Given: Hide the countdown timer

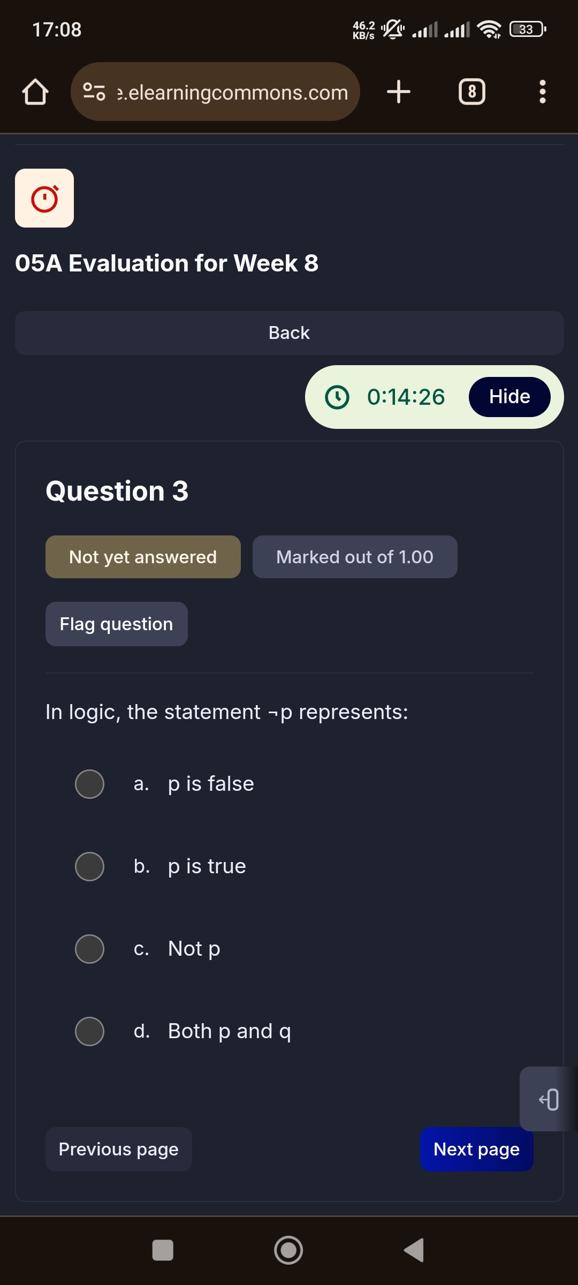Looking at the screenshot, I should pos(509,397).
